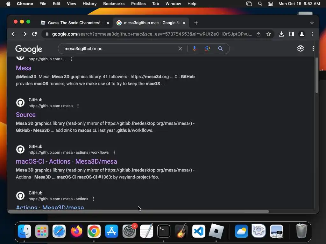Open the Chrome downloads icon
The width and height of the screenshot is (326, 244).
[281, 34]
